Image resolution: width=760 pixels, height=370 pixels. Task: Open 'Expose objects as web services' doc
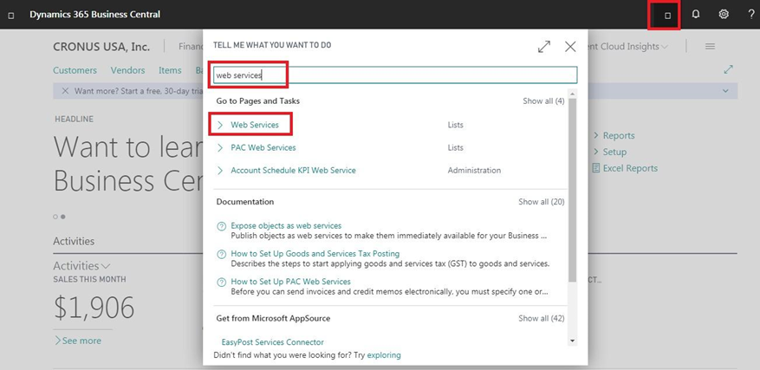pos(286,225)
